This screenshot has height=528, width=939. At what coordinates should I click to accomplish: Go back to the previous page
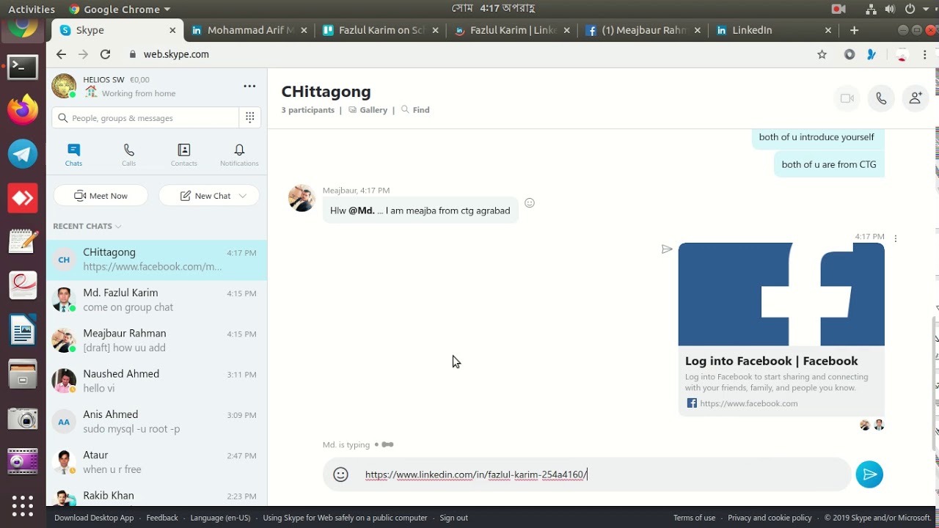pyautogui.click(x=61, y=54)
